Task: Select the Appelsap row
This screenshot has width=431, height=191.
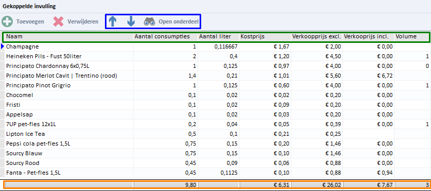Action: coord(216,114)
